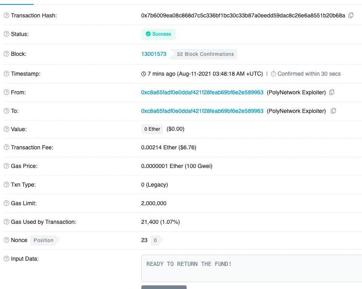Click question icon beside Gas Used by Transaction
This screenshot has height=289, width=362.
(x=6, y=222)
